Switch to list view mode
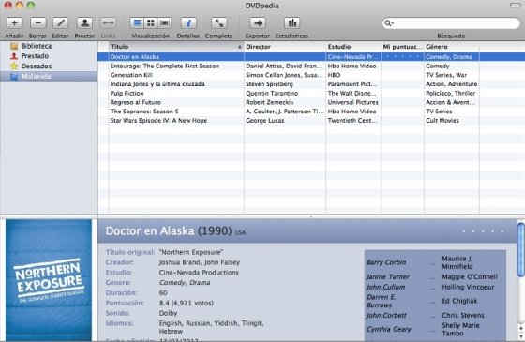525x342 pixels. point(137,23)
